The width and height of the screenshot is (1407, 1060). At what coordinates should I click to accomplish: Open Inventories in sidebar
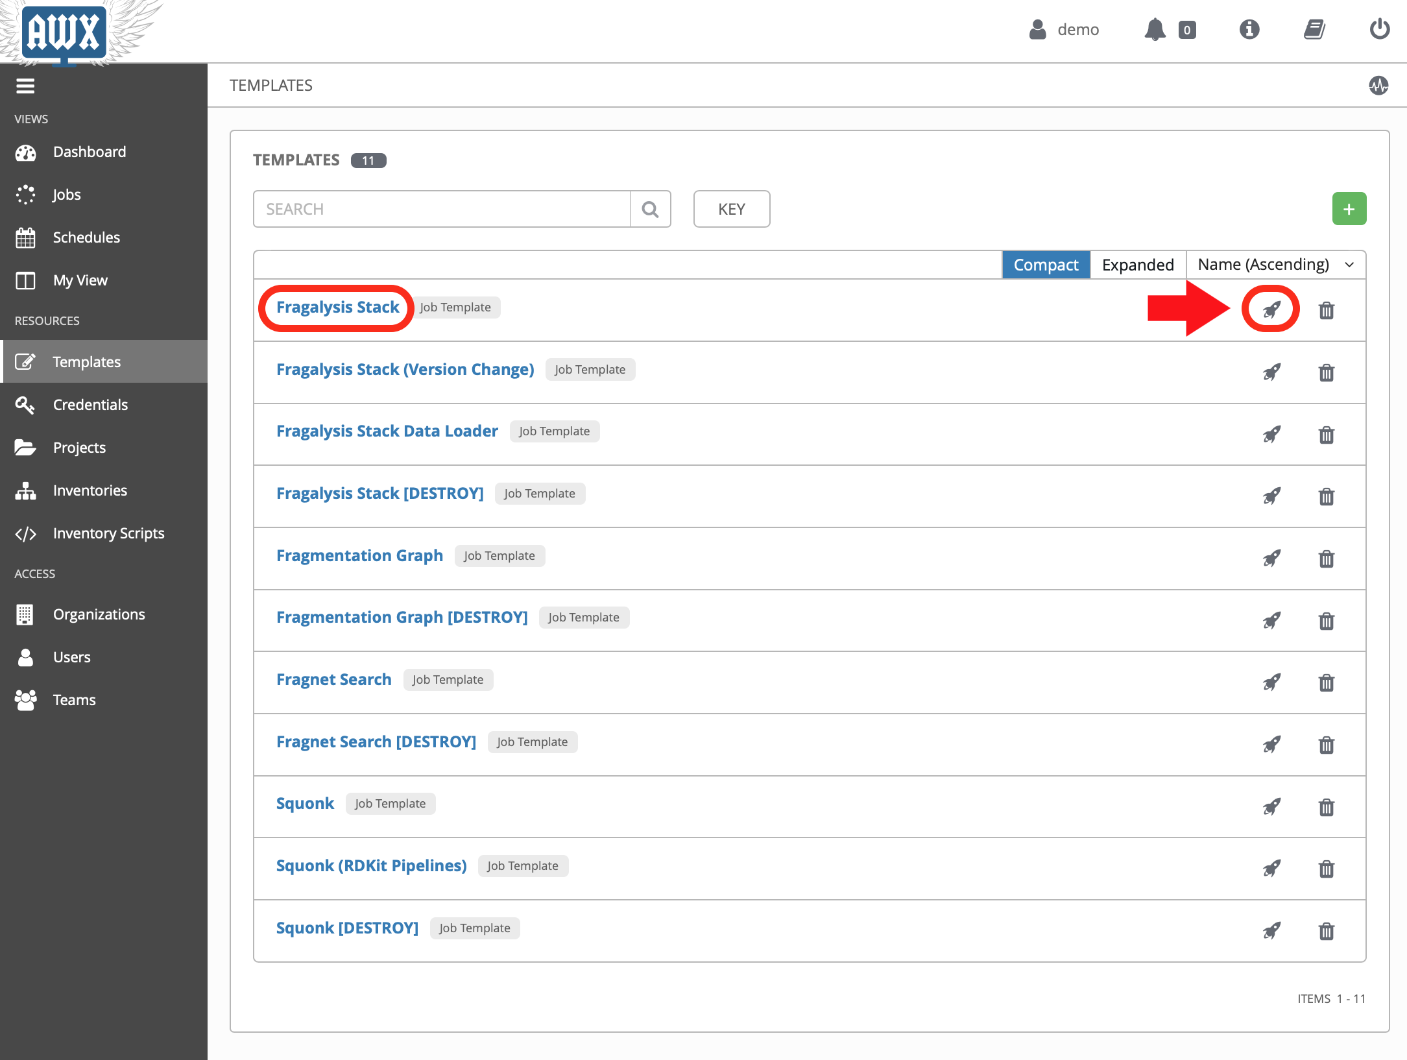pyautogui.click(x=104, y=490)
